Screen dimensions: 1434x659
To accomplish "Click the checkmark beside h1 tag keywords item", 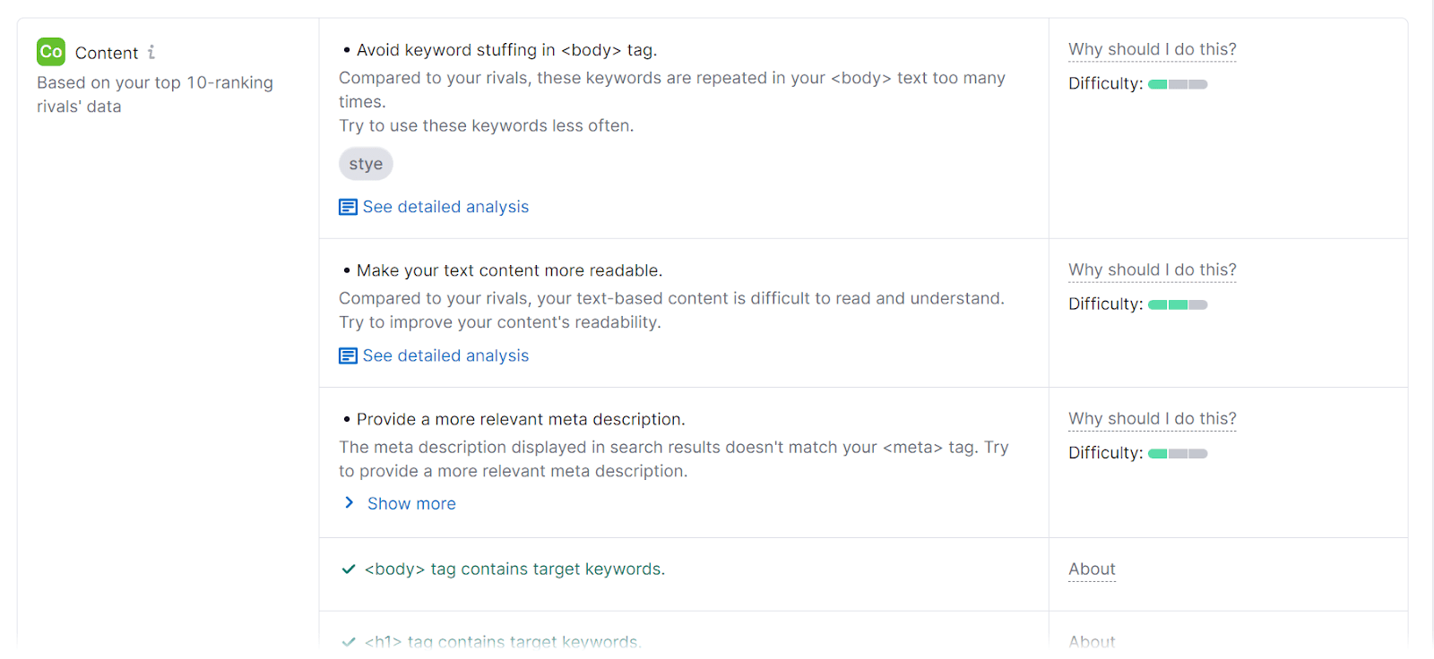I will tap(349, 641).
